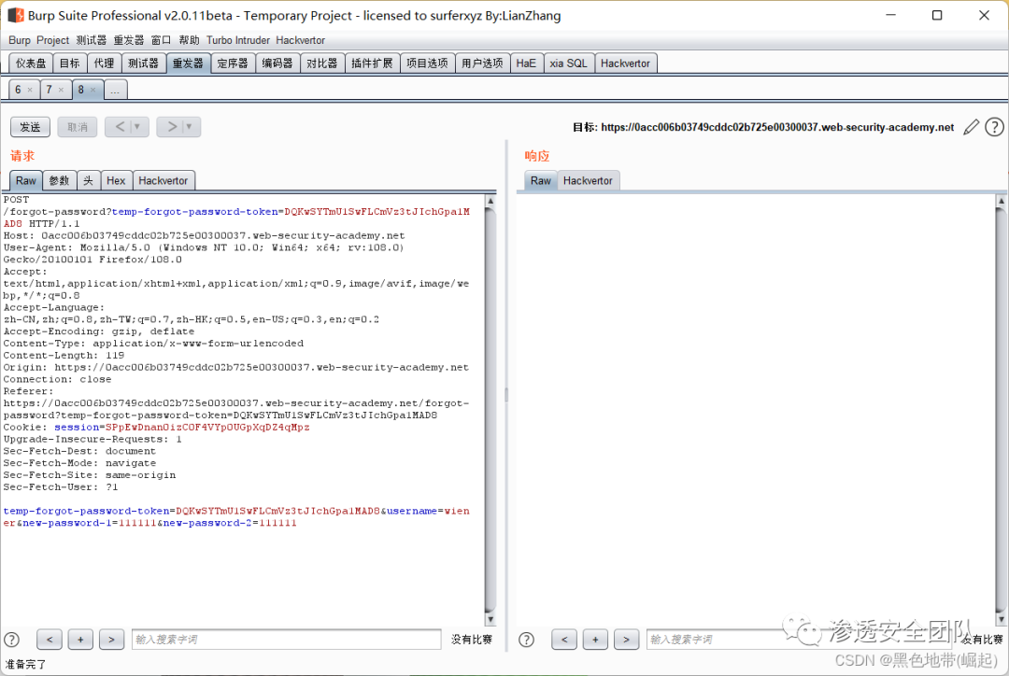Select the request 参数 tab
Screen dimensions: 1009x676
pyautogui.click(x=59, y=181)
